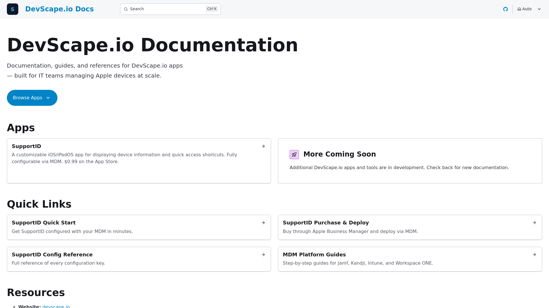Select the More Coming Soon heading
549x308 pixels.
[340, 154]
